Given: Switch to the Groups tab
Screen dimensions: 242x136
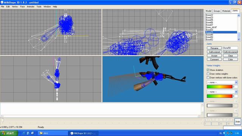Looking at the screenshot, I should 217,11.
